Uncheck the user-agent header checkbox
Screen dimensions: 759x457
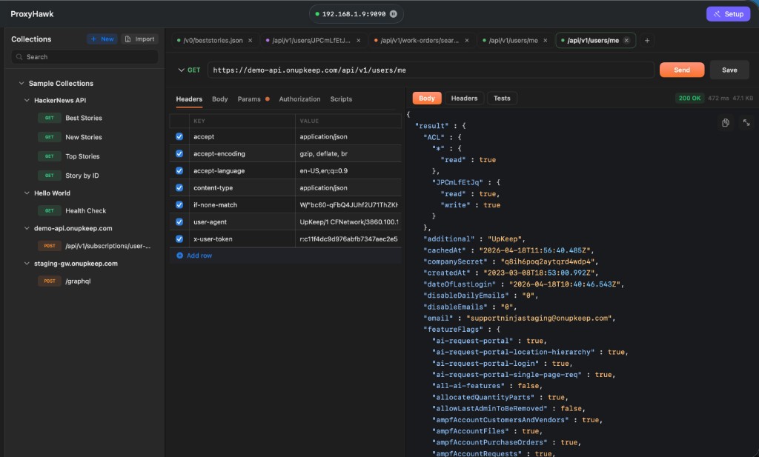click(x=179, y=222)
